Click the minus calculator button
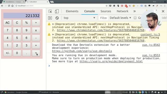This screenshot has height=94, width=167. pos(36,38)
